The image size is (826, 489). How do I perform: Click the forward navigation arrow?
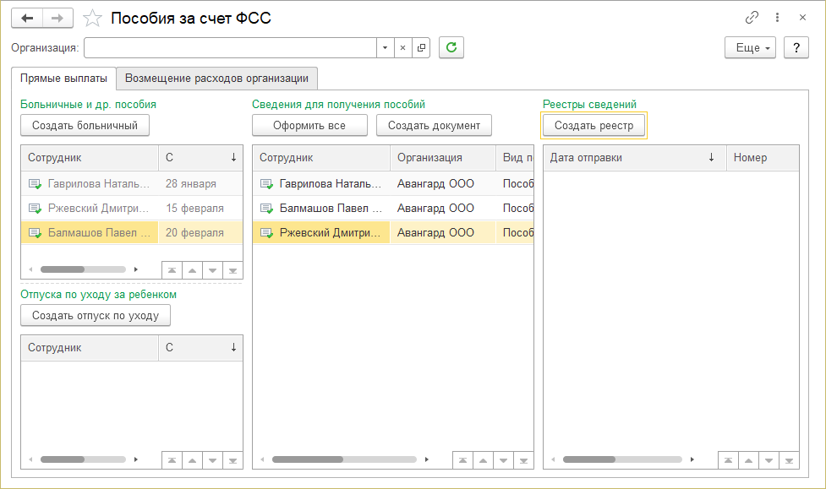pyautogui.click(x=57, y=18)
